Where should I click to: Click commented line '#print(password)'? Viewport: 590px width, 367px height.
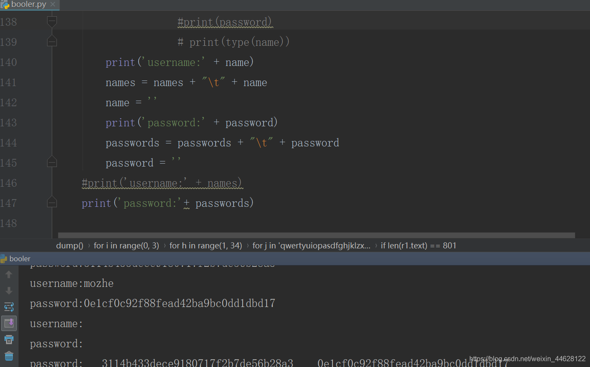(x=225, y=22)
